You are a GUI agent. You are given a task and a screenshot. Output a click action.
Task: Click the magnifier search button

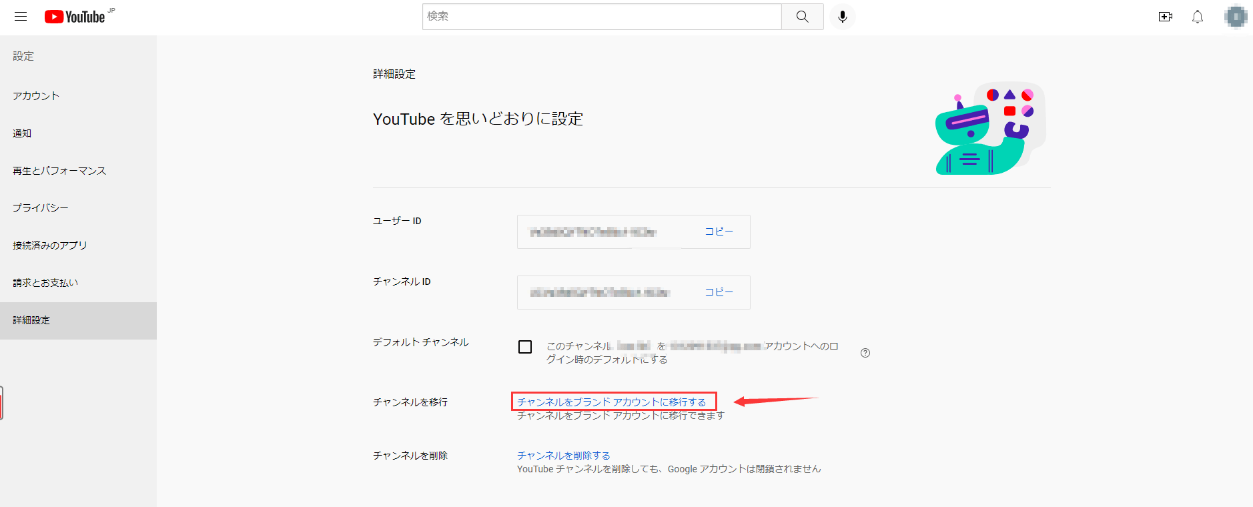(x=803, y=17)
